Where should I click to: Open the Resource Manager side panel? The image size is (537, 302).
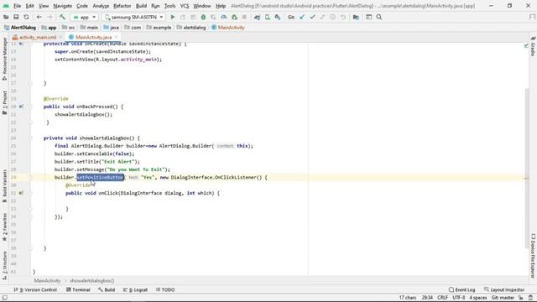click(4, 59)
